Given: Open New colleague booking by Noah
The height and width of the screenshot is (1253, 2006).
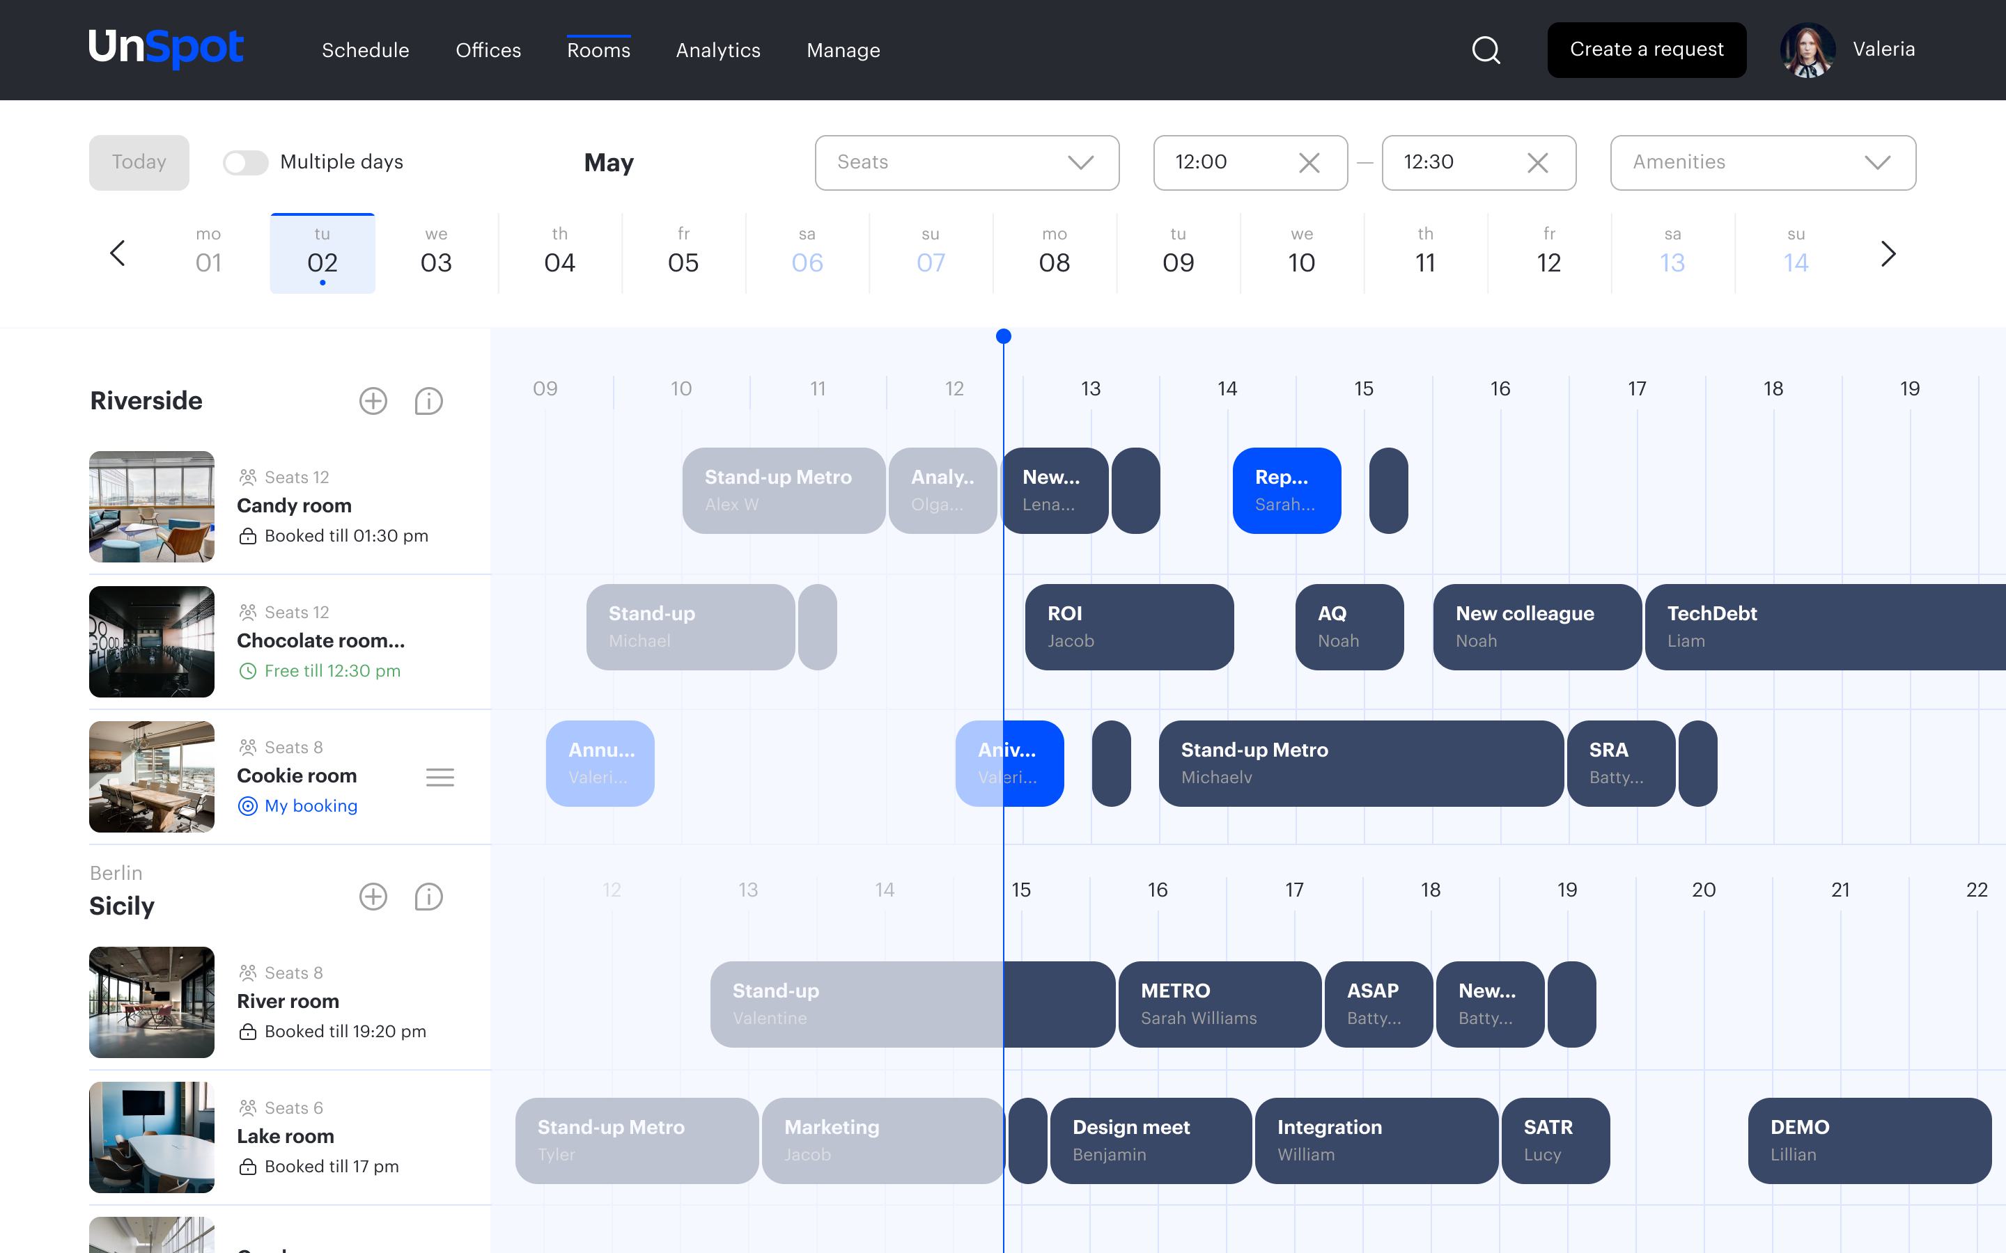Looking at the screenshot, I should pos(1537,627).
